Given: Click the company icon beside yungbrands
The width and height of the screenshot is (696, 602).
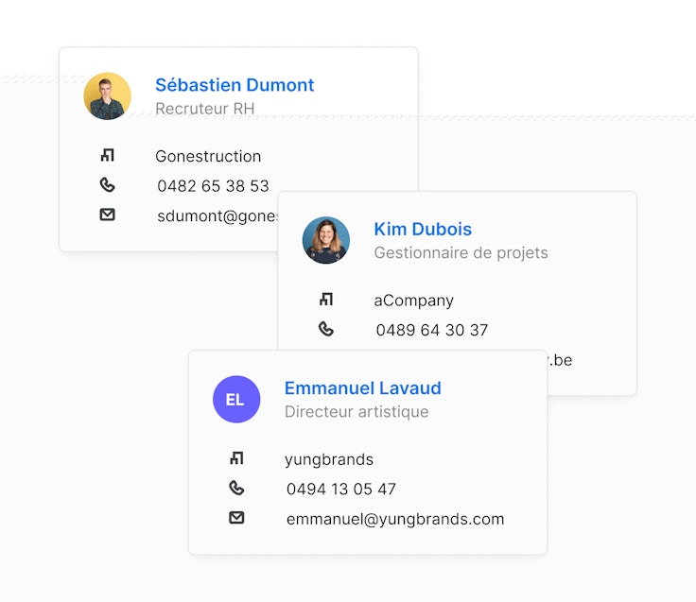Looking at the screenshot, I should tap(236, 458).
